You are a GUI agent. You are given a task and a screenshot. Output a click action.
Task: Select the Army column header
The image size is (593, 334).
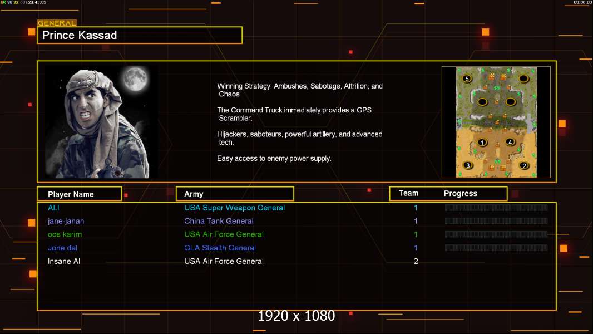[x=235, y=194]
